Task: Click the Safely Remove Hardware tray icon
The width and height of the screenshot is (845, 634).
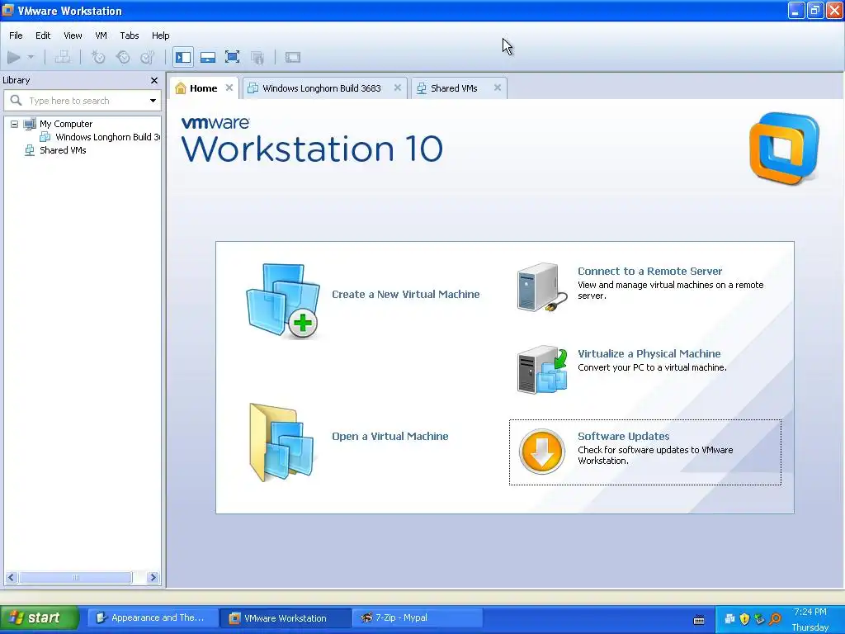Action: point(760,618)
